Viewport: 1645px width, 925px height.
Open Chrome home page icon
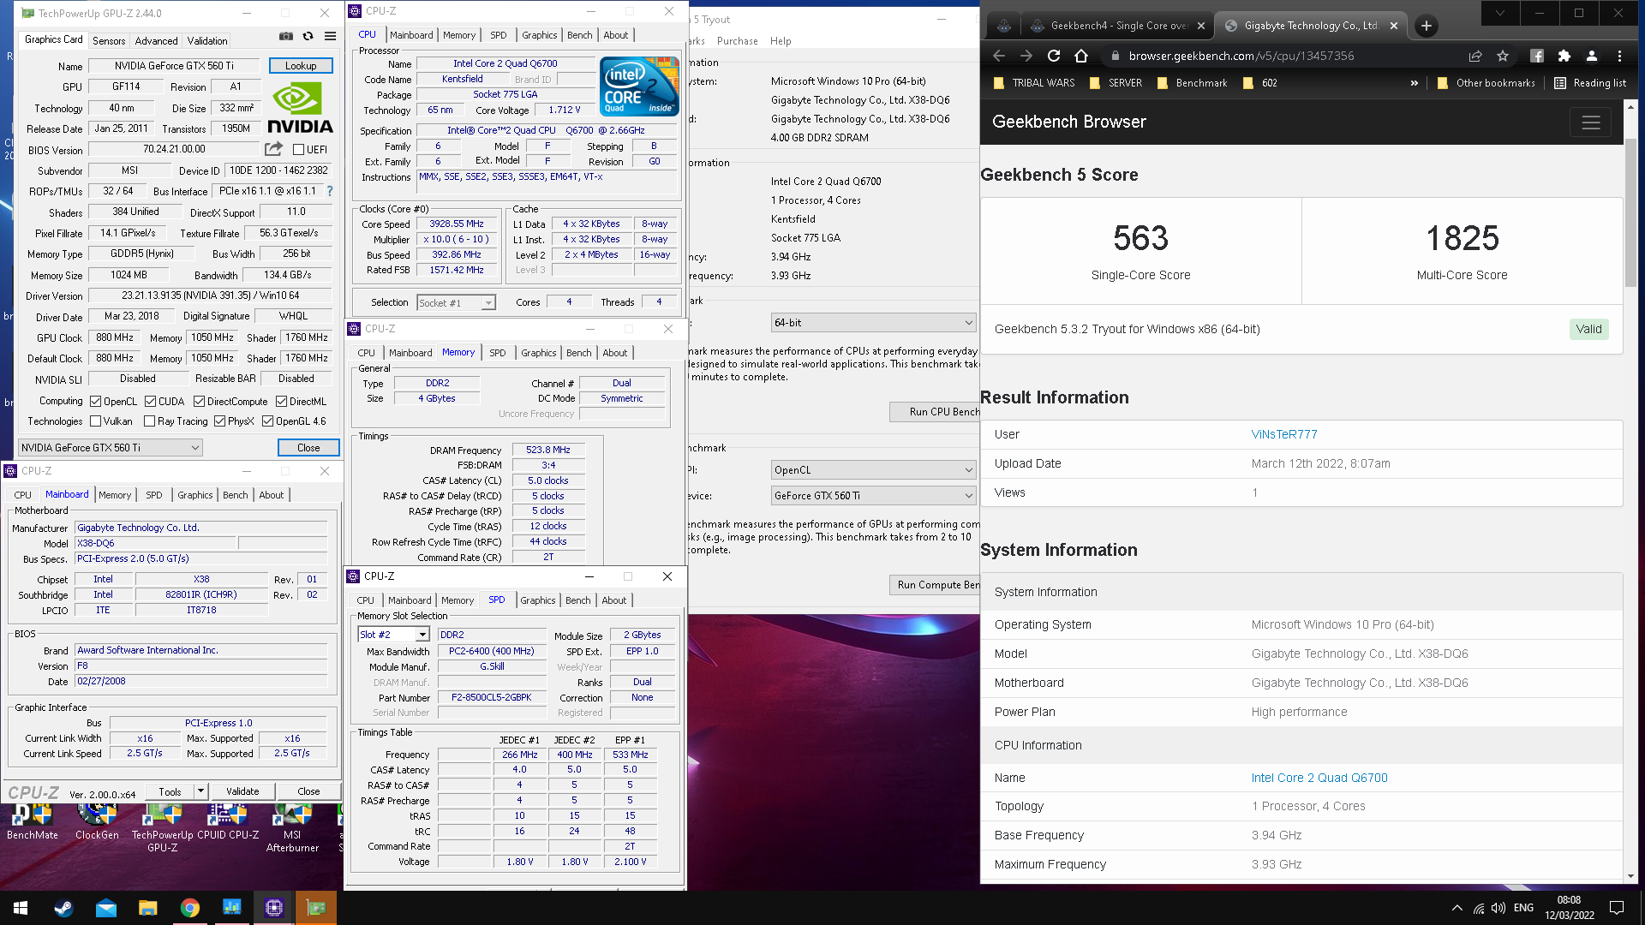coord(1081,56)
